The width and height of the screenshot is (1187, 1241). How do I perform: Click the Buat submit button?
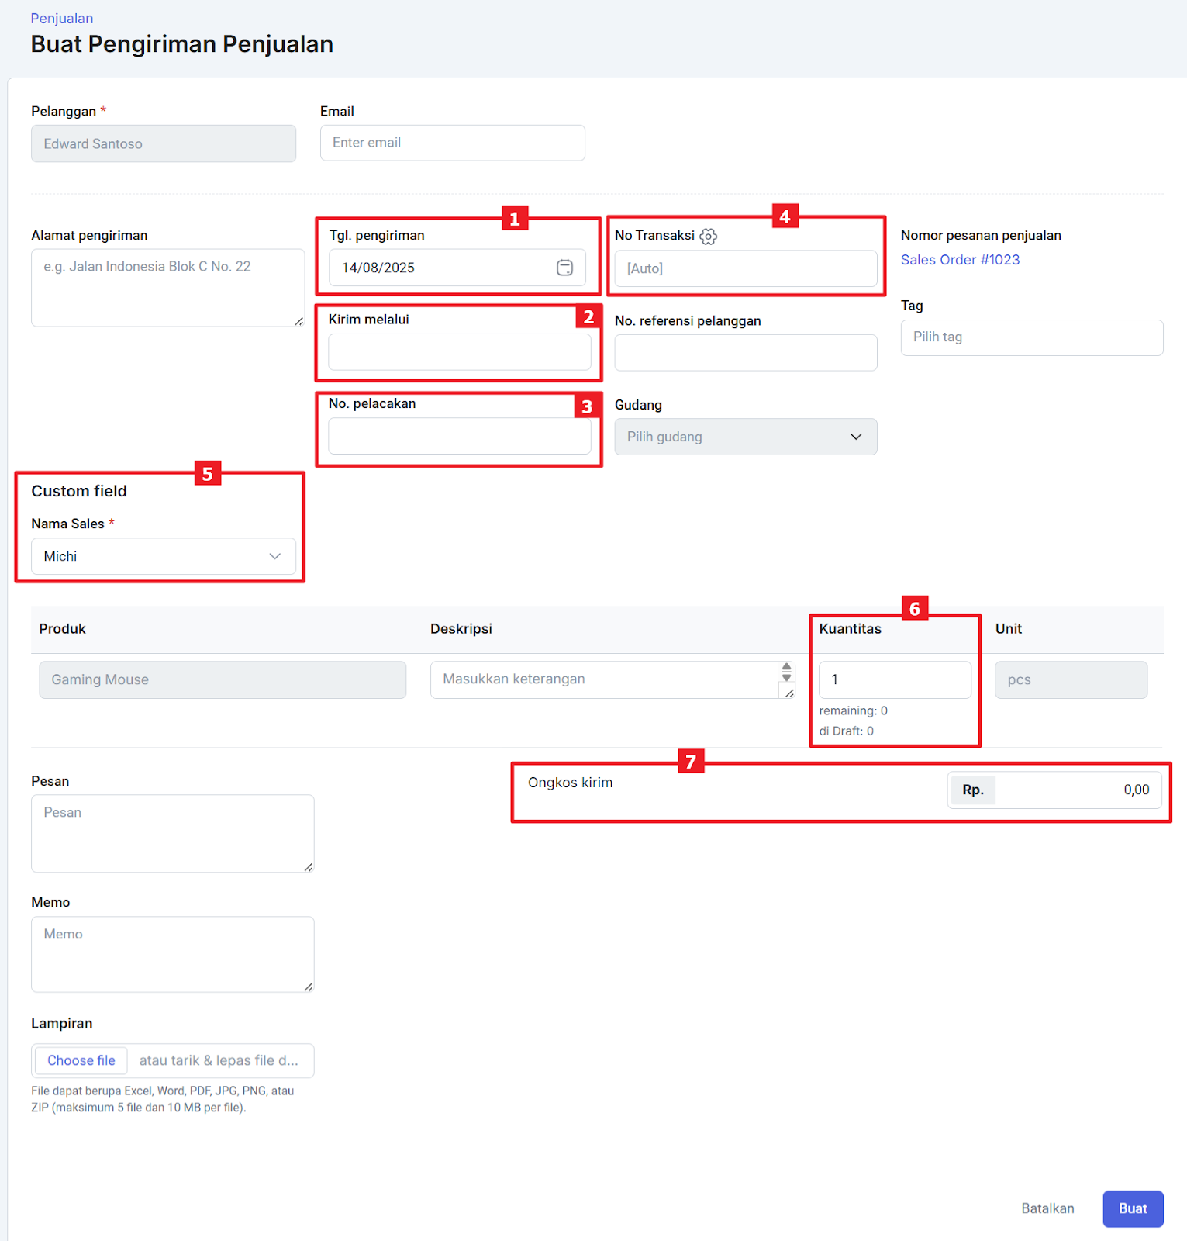tap(1132, 1208)
